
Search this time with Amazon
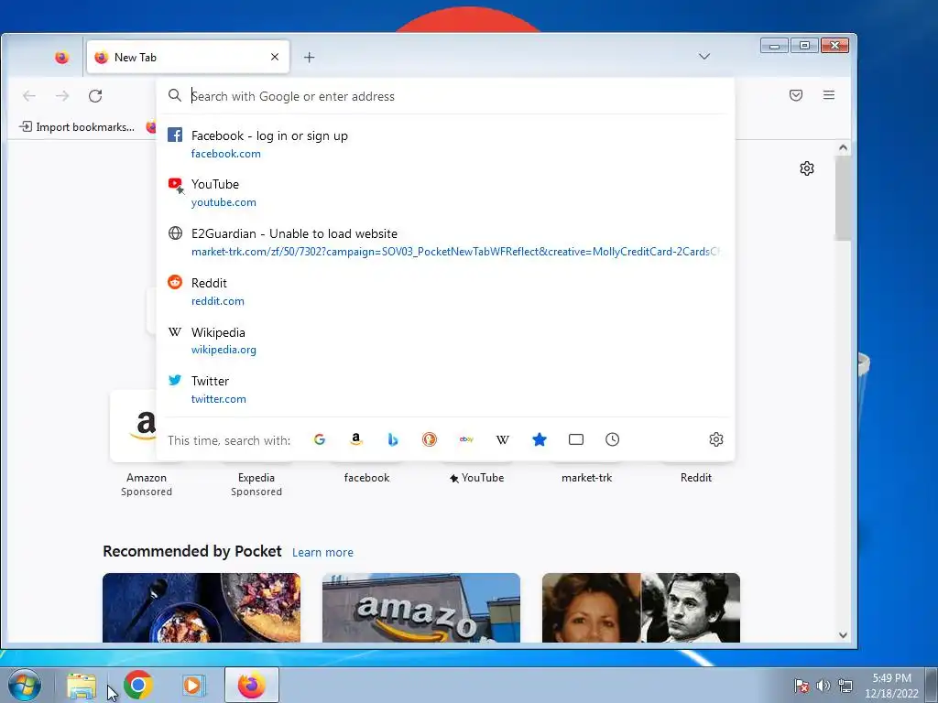(356, 439)
